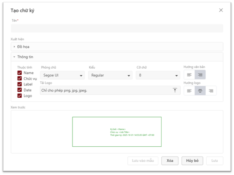Click the Xóa button
This screenshot has width=234, height=175.
(x=170, y=161)
